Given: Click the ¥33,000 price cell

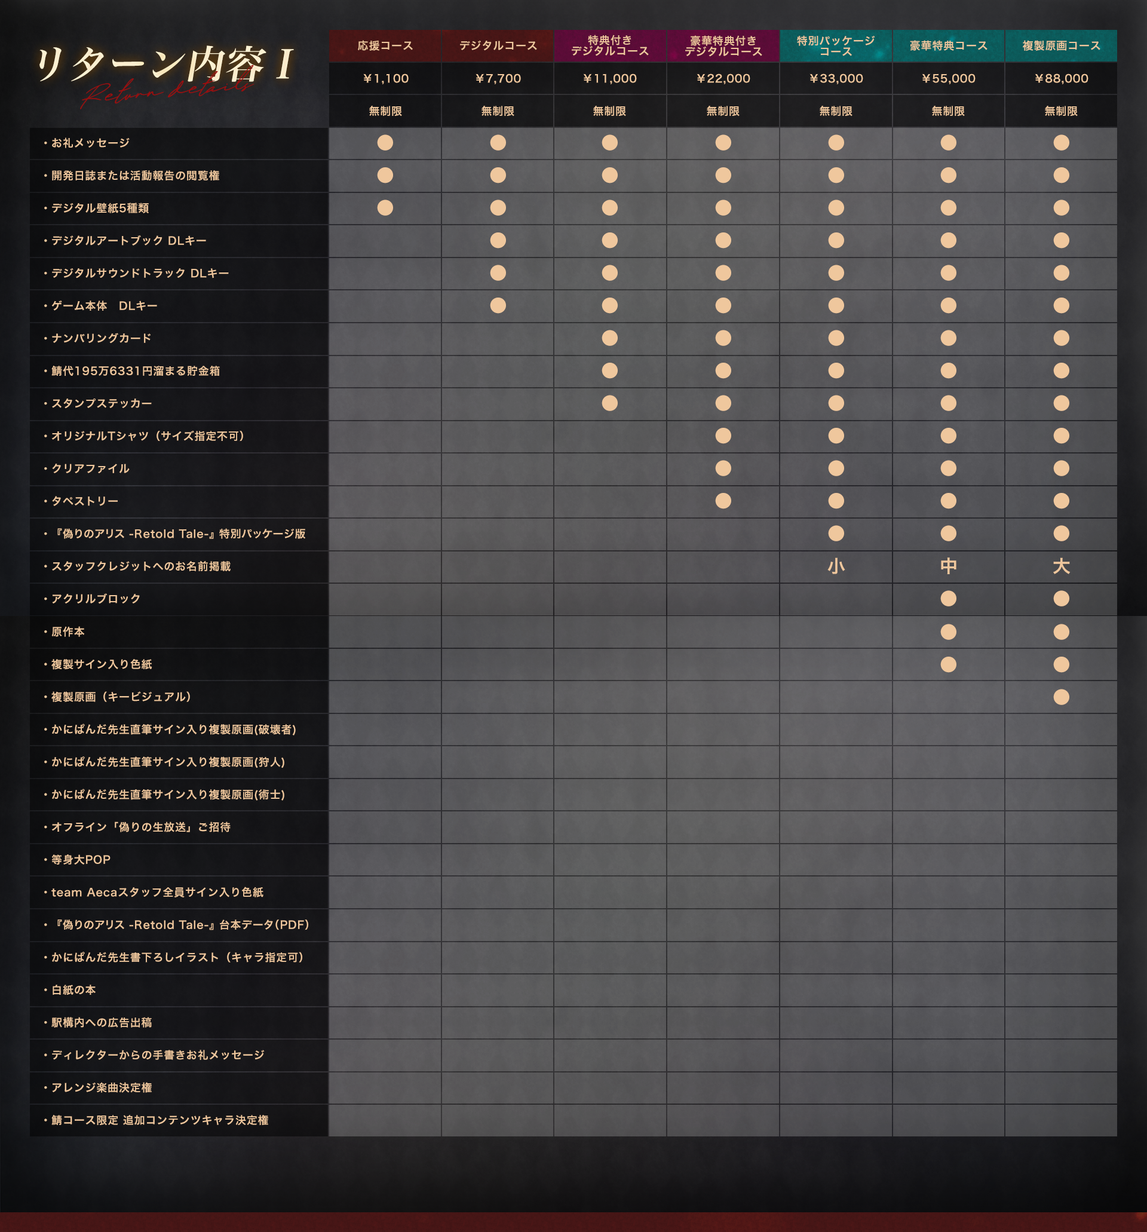Looking at the screenshot, I should [835, 79].
